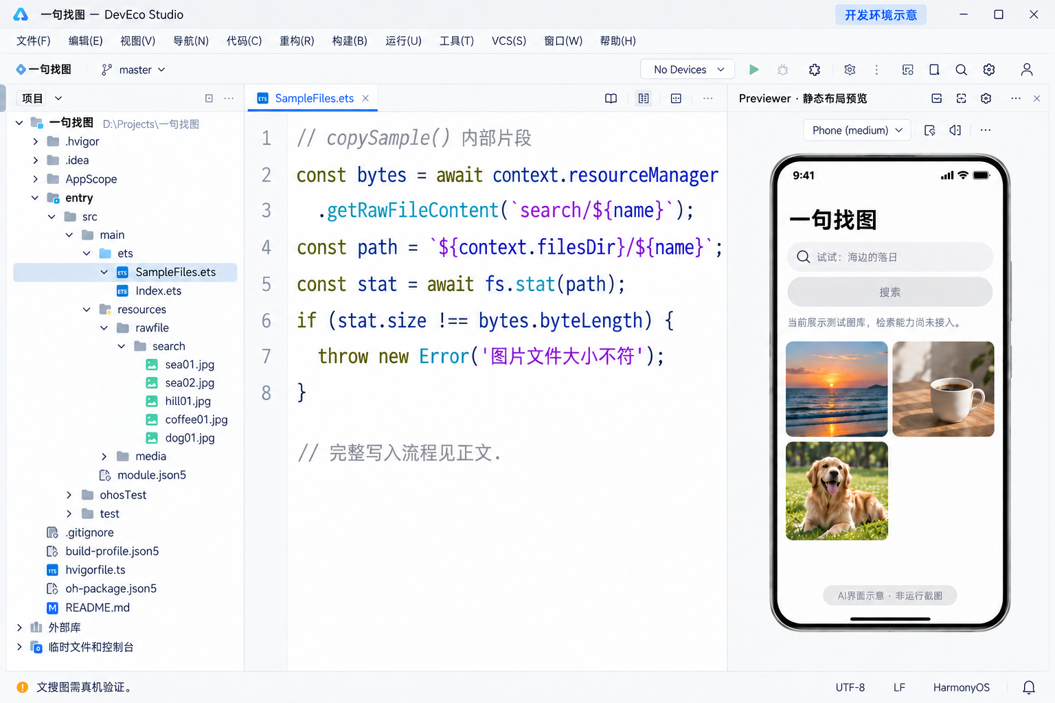Switch editor to reader mode book icon
Image resolution: width=1055 pixels, height=703 pixels.
[611, 98]
